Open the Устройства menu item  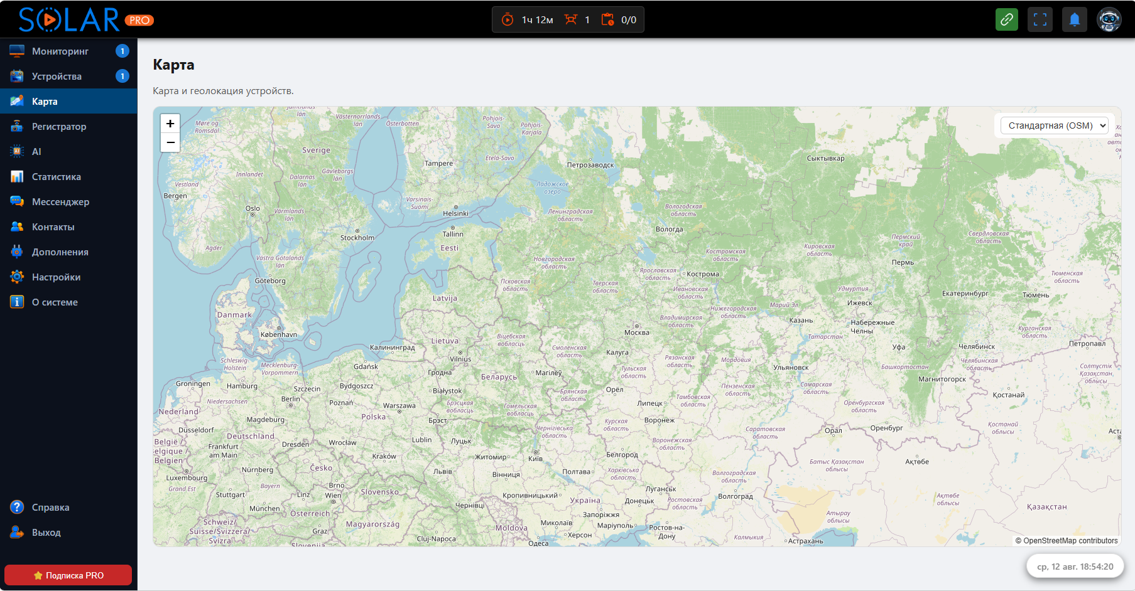[x=68, y=76]
